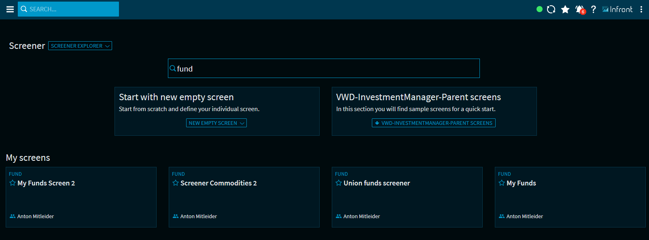Open the My Funds Screen 2 title
The image size is (649, 240).
point(46,183)
